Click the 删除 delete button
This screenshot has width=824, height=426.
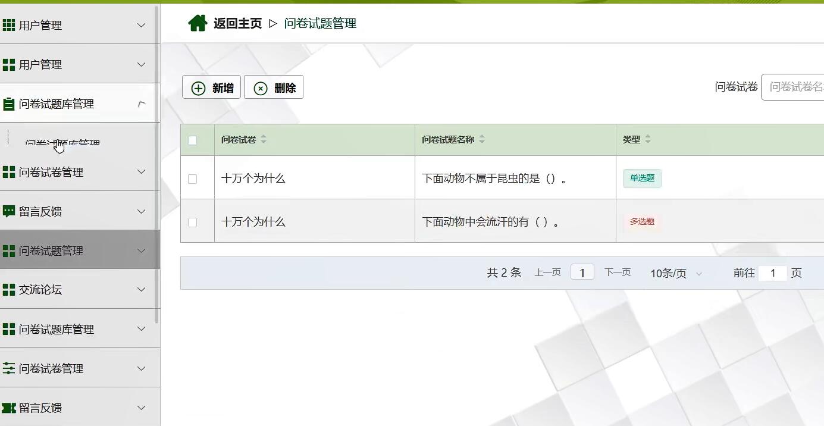click(274, 87)
